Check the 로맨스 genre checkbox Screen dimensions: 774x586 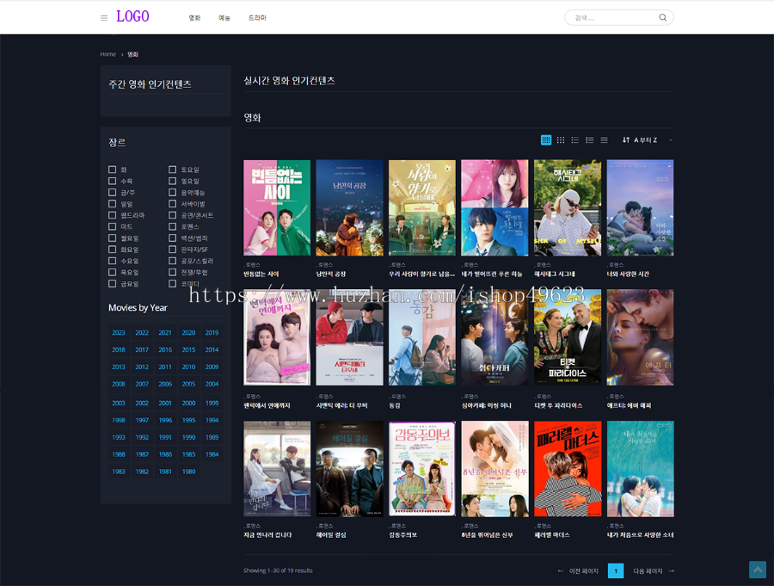click(172, 226)
